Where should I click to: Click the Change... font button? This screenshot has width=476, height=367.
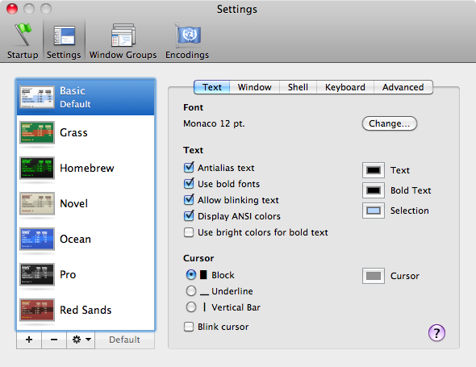pyautogui.click(x=390, y=123)
